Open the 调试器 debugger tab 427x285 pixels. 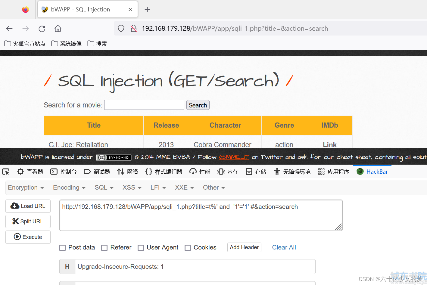[97, 172]
